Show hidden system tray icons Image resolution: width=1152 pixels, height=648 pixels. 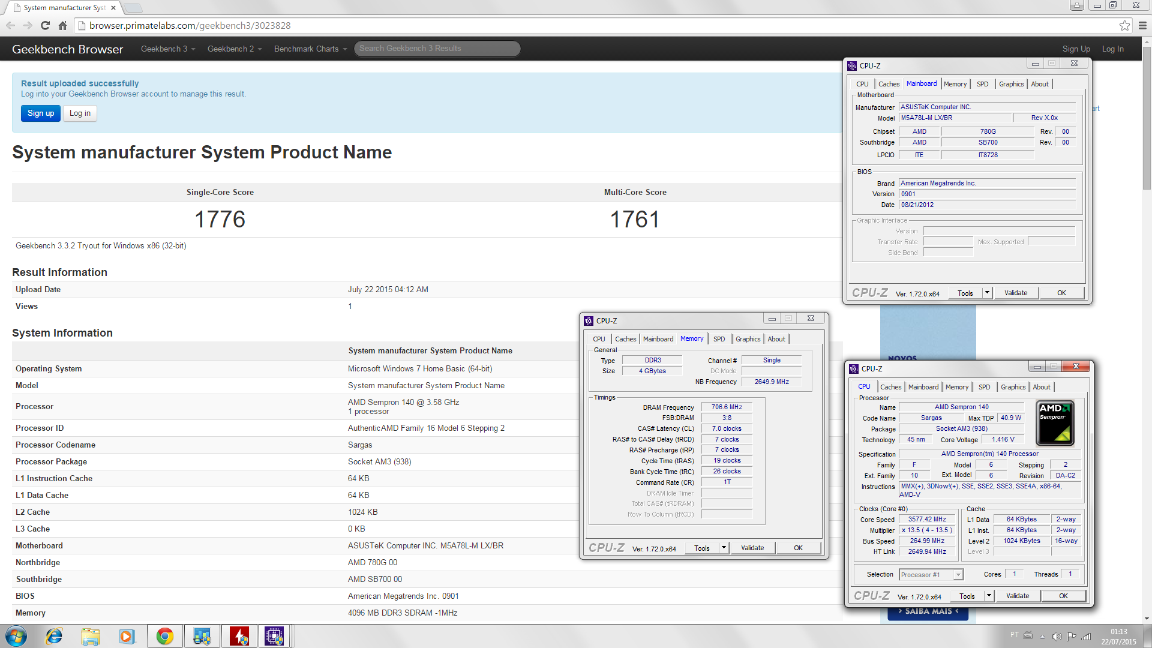pos(1042,637)
